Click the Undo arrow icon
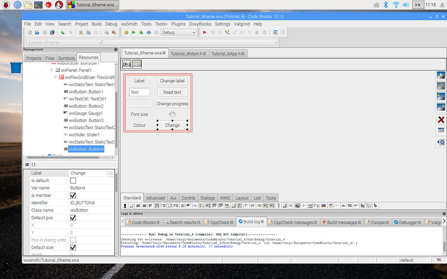This screenshot has width=447, height=279. point(63,32)
